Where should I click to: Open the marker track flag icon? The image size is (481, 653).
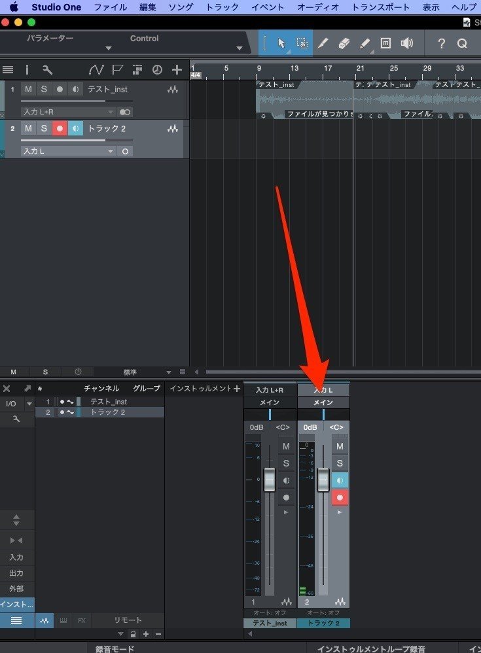coord(117,69)
